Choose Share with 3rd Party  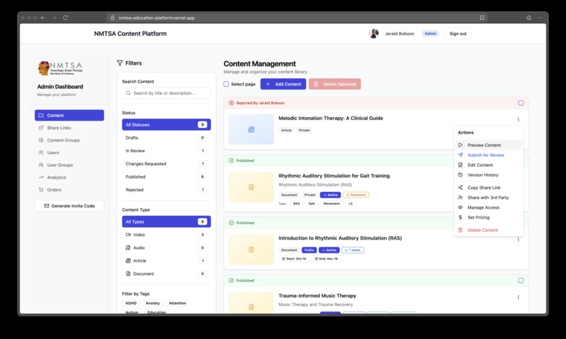click(x=489, y=198)
